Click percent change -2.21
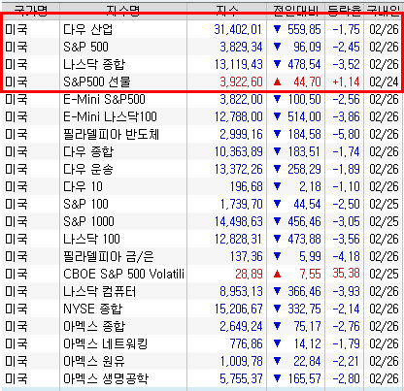 click(346, 361)
